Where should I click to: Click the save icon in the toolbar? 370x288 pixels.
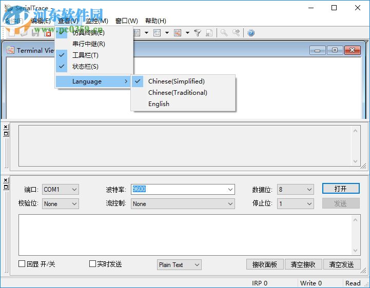[35, 33]
